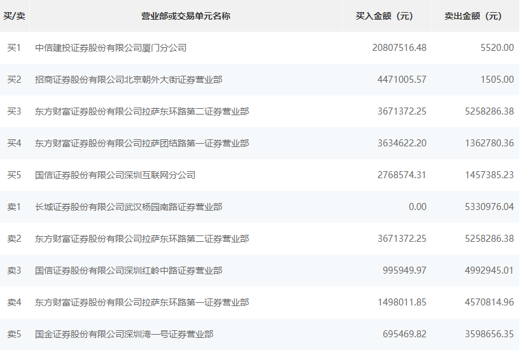Select the 买3 row label

pos(14,111)
